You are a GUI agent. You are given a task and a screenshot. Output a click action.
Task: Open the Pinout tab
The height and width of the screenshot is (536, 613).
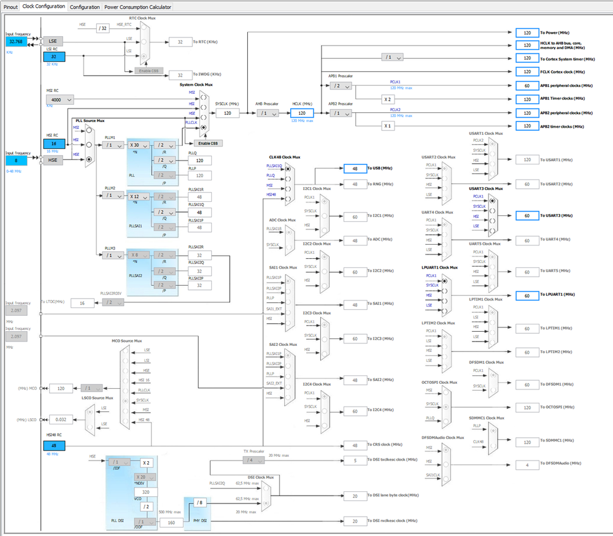click(x=10, y=7)
